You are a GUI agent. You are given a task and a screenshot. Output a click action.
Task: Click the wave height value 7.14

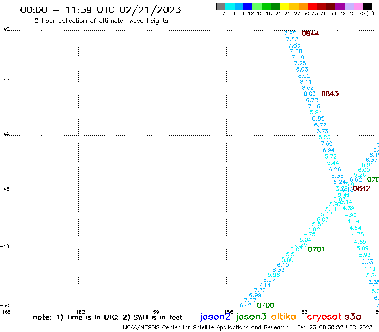[265, 285]
